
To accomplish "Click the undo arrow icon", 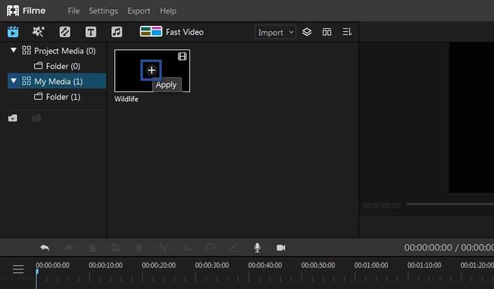I will pyautogui.click(x=44, y=248).
